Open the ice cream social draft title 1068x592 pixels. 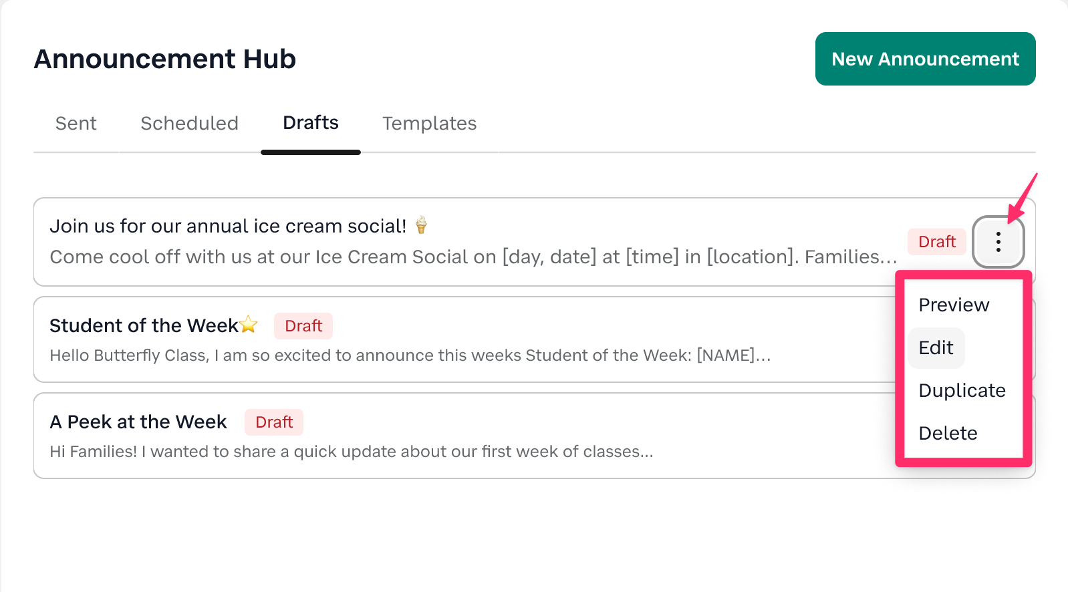pyautogui.click(x=228, y=226)
